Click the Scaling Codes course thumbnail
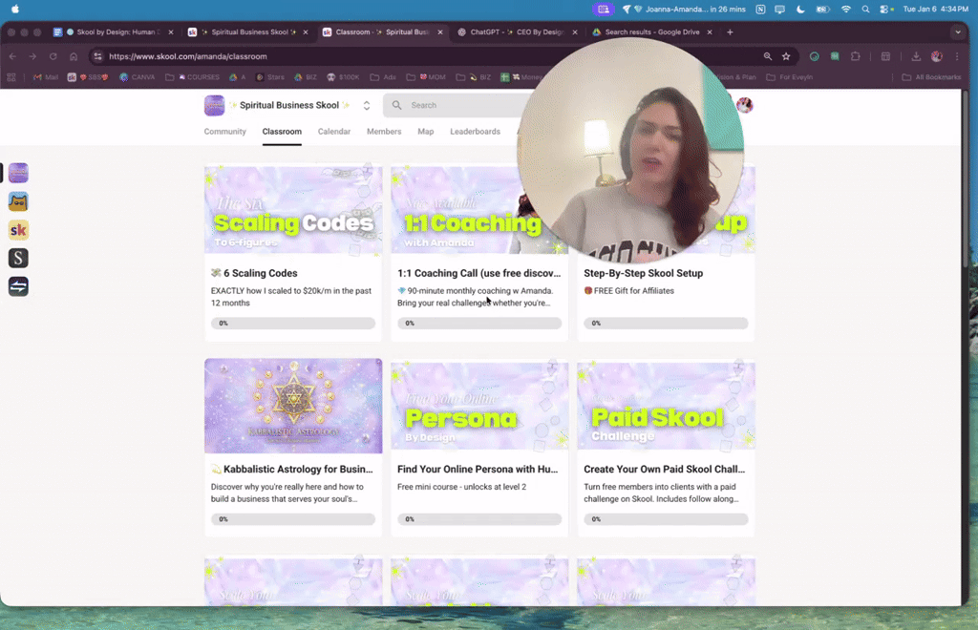 pos(293,209)
